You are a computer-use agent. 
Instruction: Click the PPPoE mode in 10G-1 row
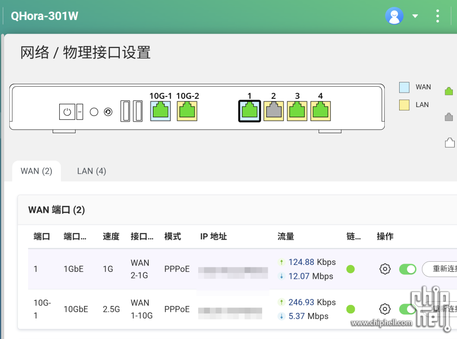177,309
